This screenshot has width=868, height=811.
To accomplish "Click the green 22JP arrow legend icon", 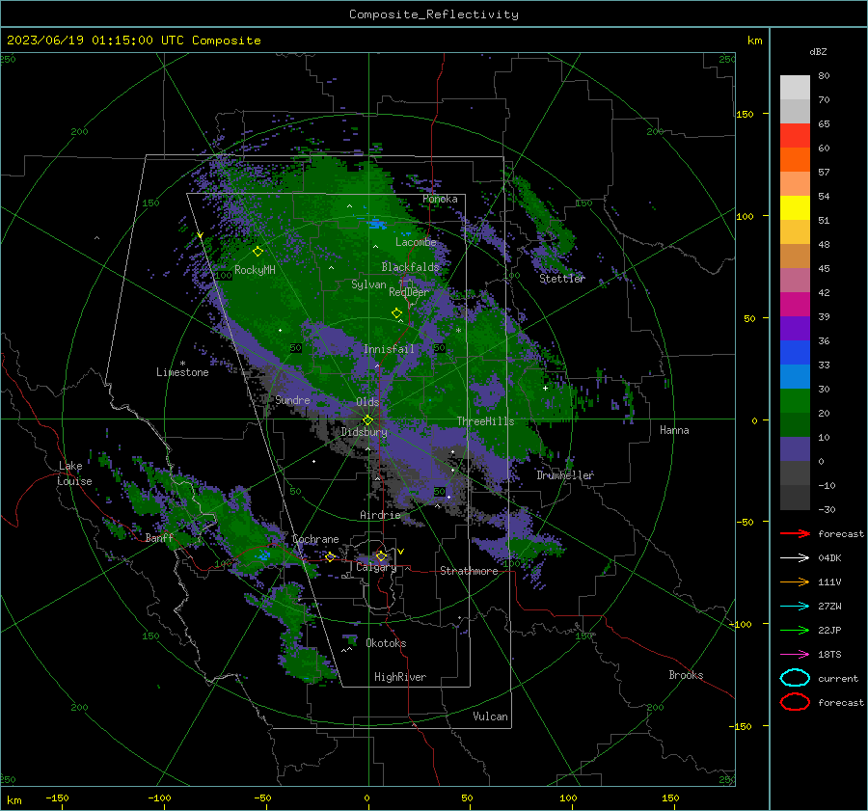I will pos(795,630).
